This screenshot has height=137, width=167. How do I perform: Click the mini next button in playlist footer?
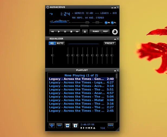91,128
